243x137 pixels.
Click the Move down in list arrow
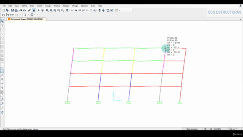pos(103,10)
